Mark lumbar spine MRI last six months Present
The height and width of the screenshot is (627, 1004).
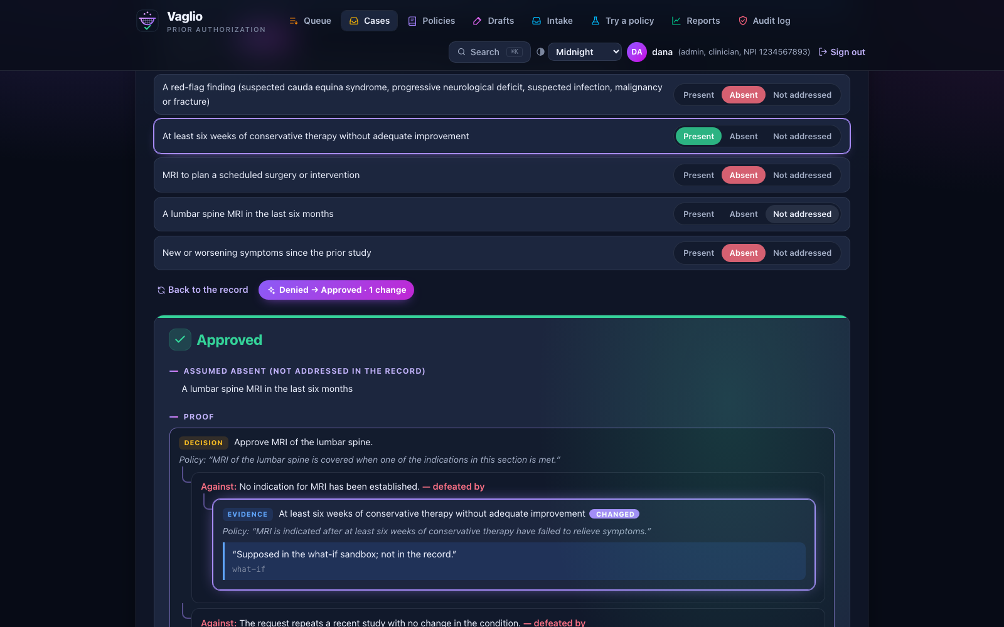pyautogui.click(x=698, y=214)
